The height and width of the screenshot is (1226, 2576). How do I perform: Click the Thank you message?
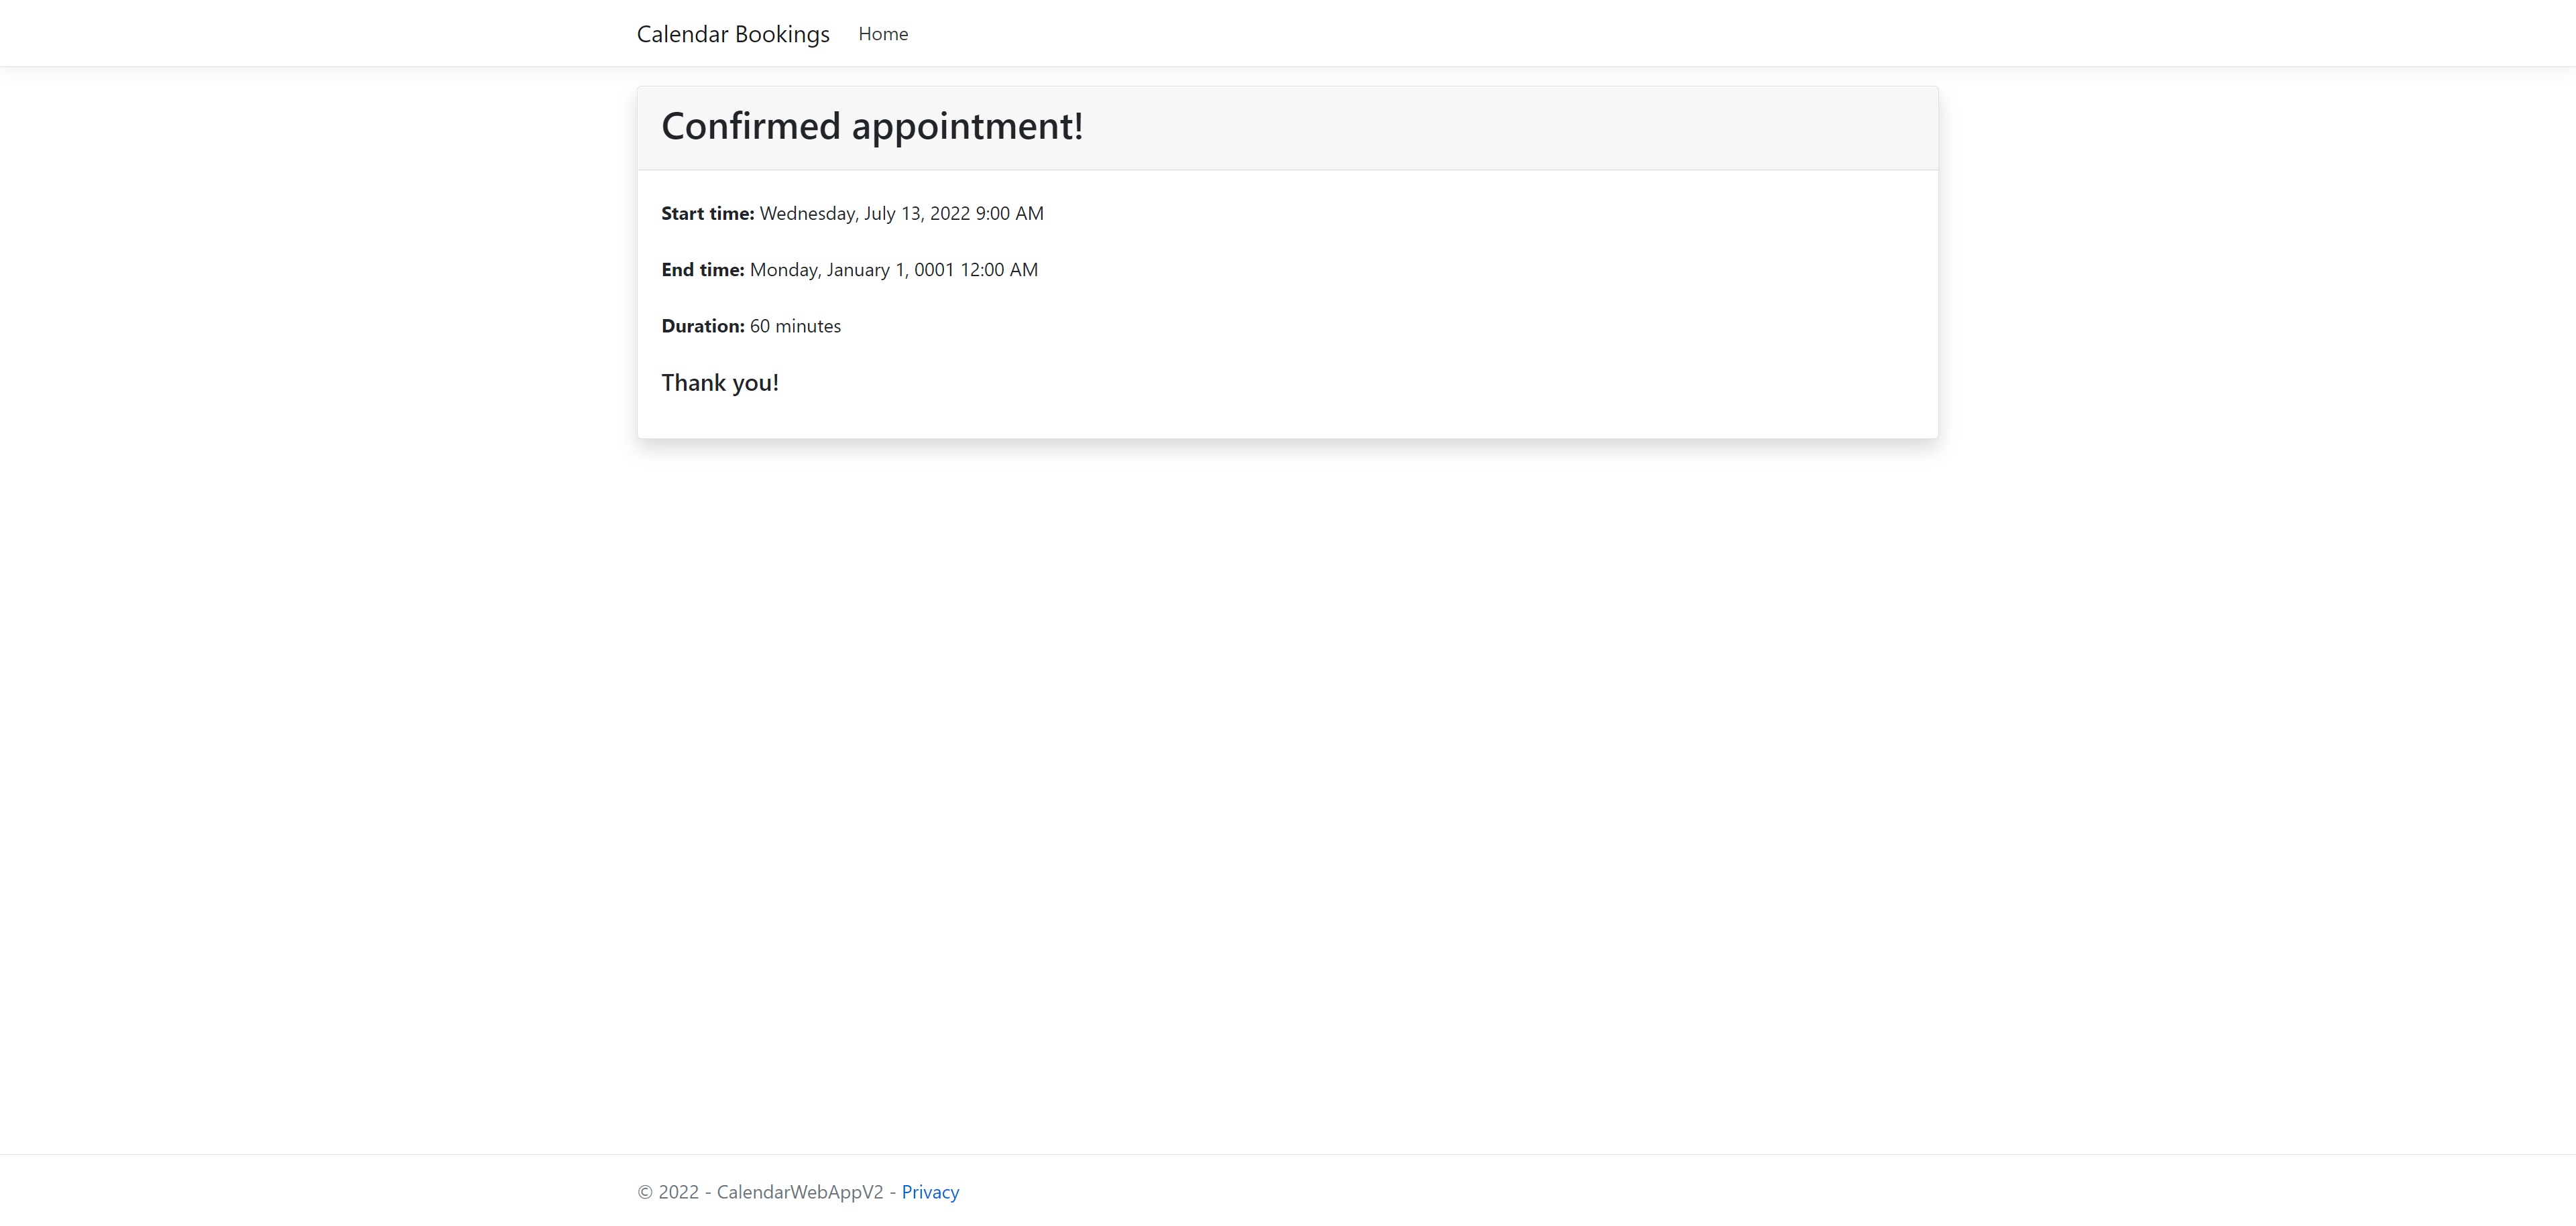[719, 382]
